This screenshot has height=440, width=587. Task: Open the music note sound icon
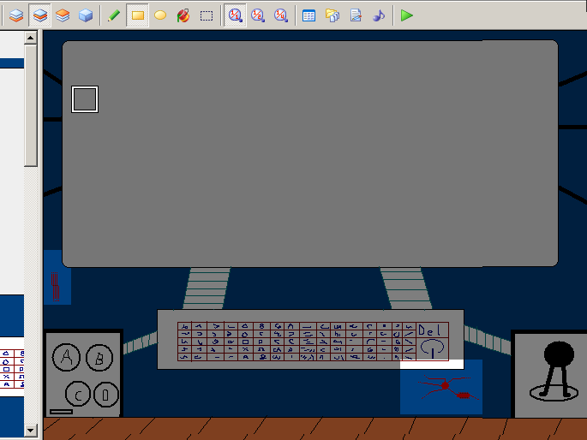(x=379, y=15)
